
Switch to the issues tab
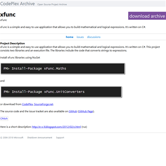click(80, 37)
